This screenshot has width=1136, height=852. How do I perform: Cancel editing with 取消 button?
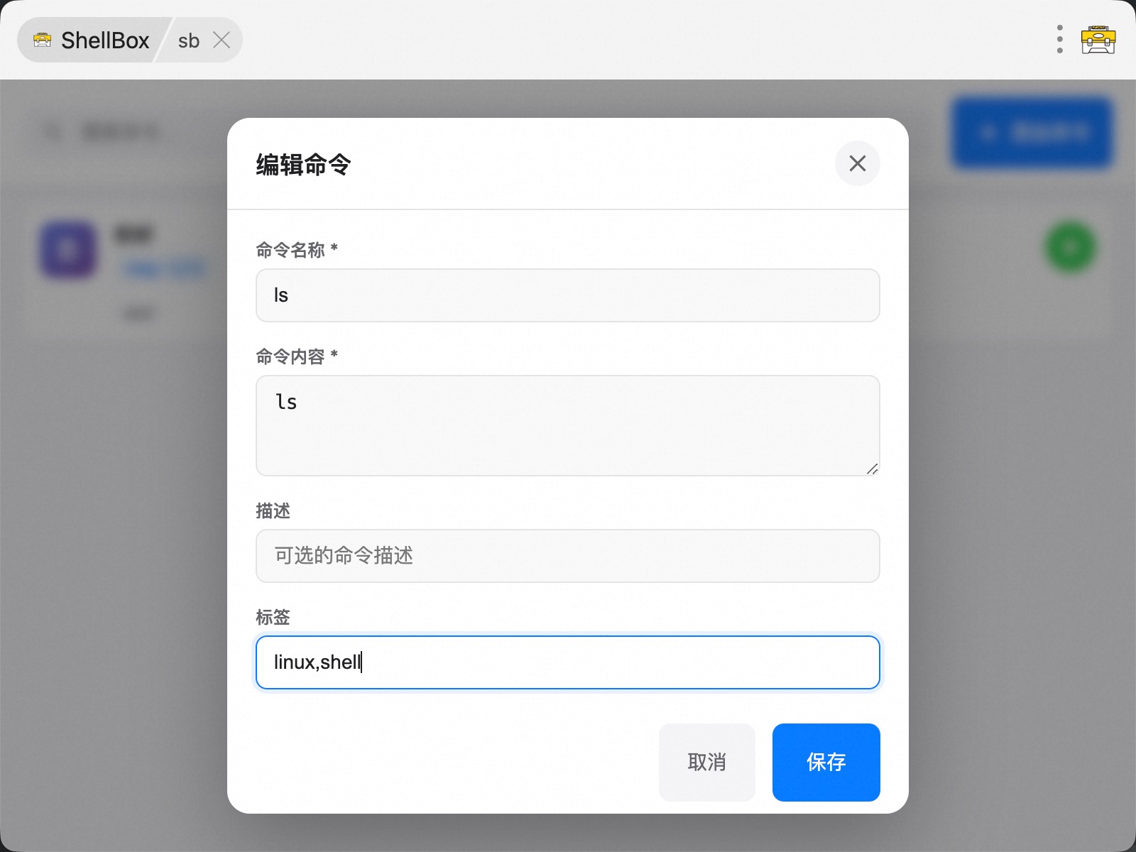(707, 763)
